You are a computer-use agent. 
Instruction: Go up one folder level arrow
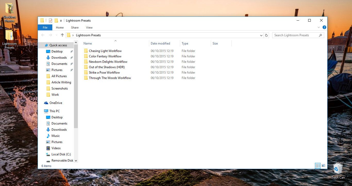click(62, 35)
